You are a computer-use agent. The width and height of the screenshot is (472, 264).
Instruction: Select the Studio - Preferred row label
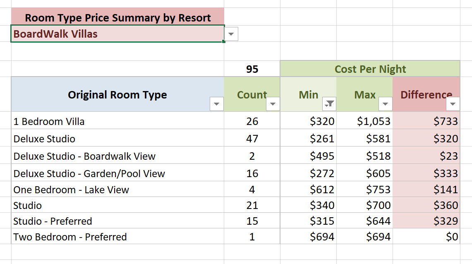53,221
